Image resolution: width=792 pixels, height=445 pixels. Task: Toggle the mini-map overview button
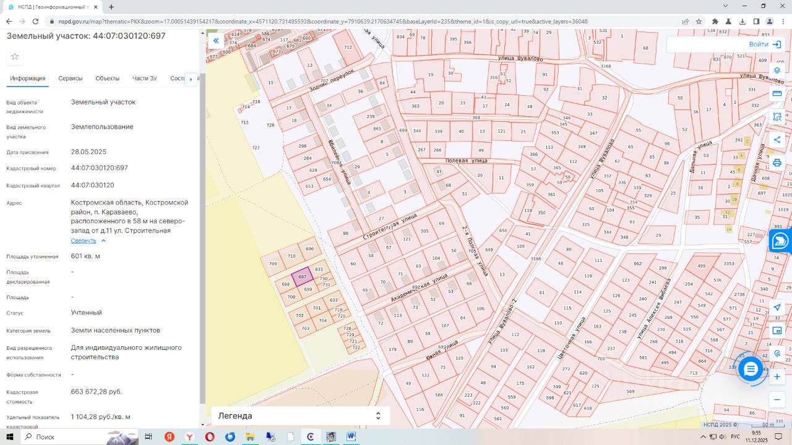click(777, 330)
